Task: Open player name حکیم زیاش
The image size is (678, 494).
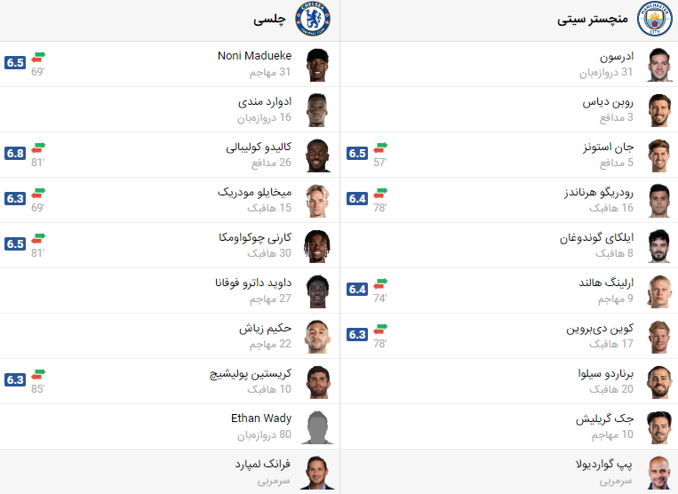Action: 266,329
